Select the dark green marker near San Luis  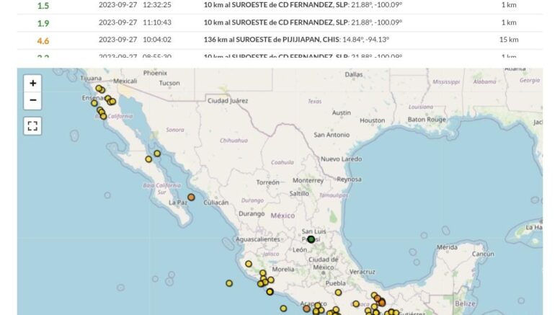coord(311,239)
